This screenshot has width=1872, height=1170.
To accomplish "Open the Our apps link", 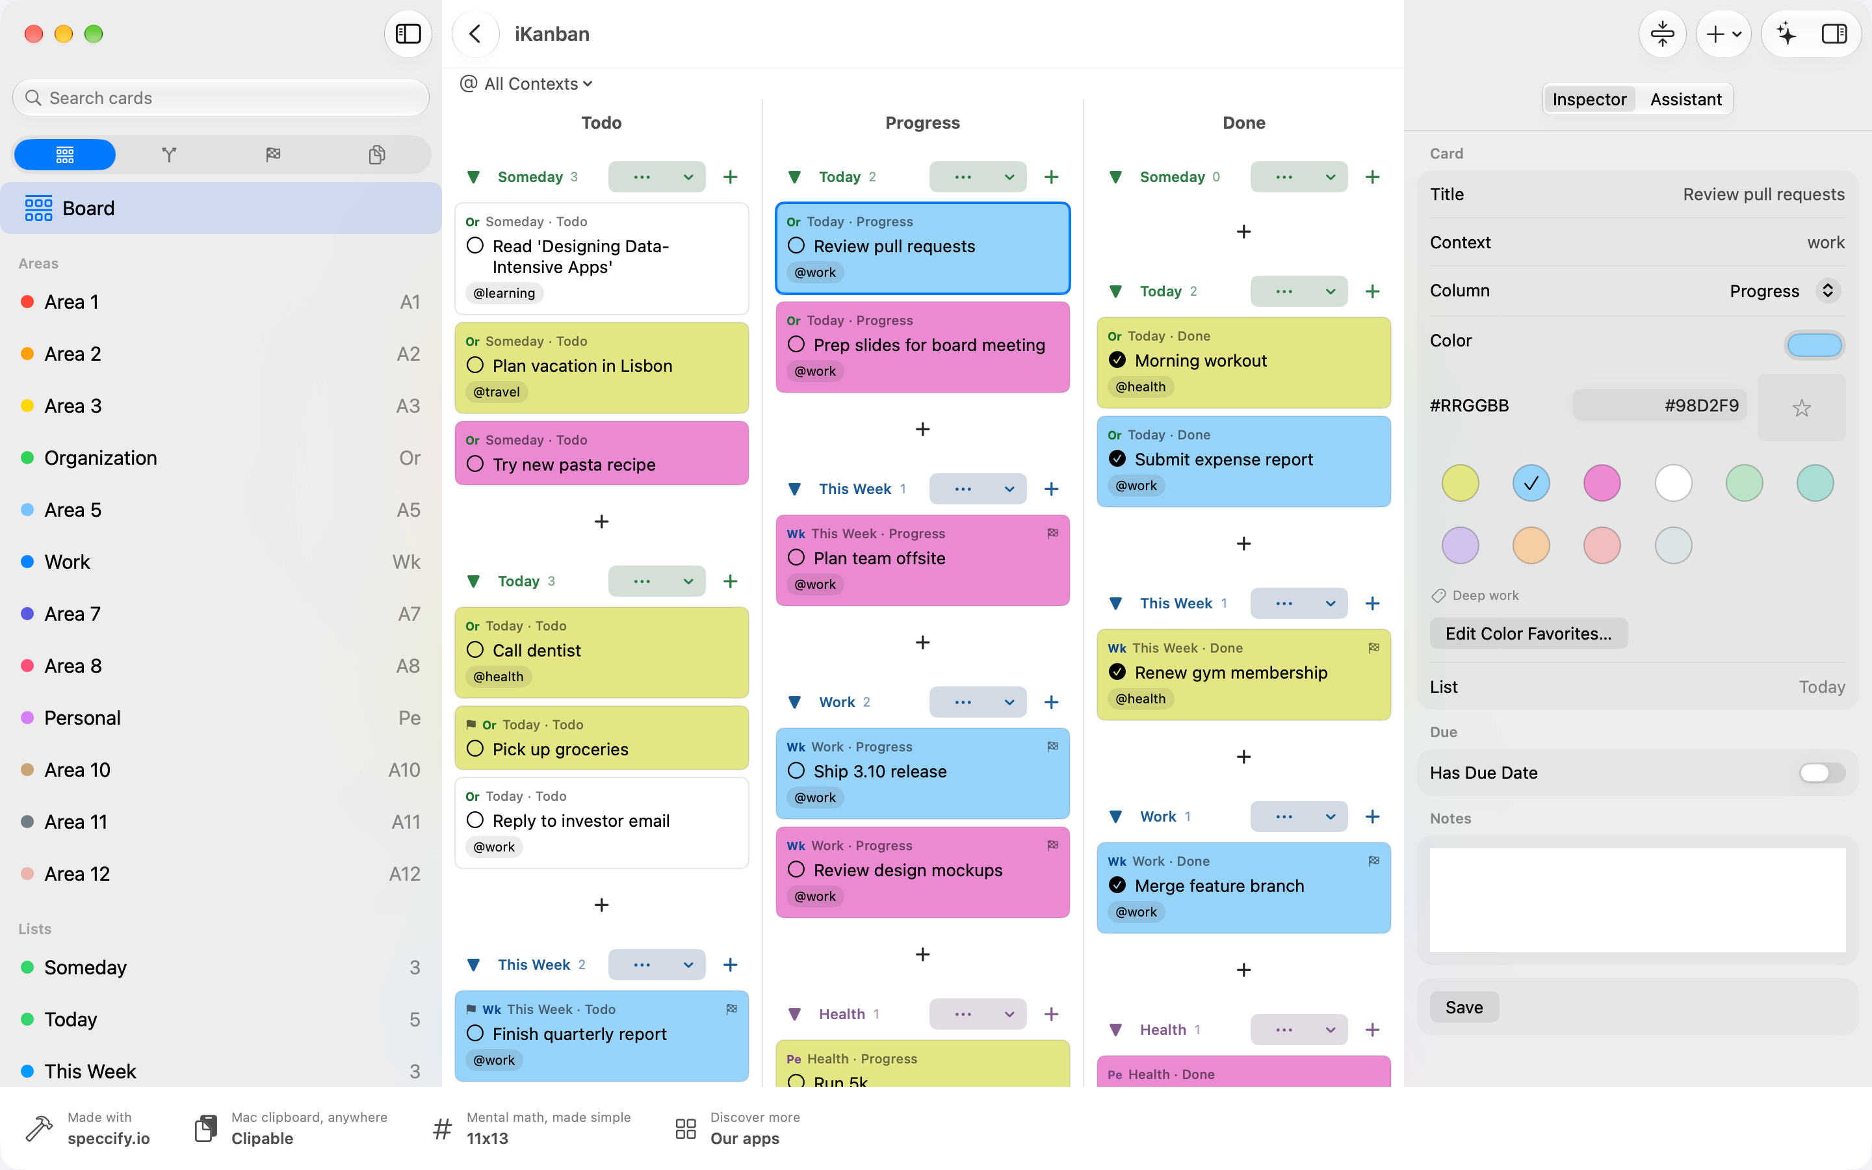I will coord(744,1138).
